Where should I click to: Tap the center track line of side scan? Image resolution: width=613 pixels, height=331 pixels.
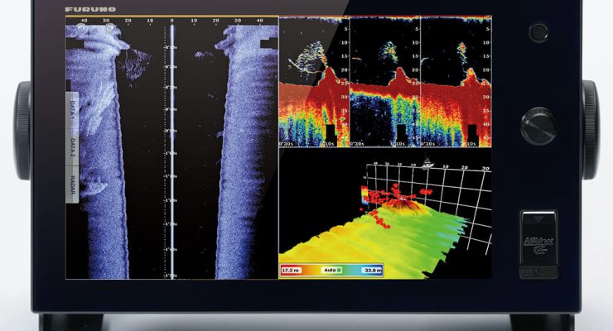(172, 151)
